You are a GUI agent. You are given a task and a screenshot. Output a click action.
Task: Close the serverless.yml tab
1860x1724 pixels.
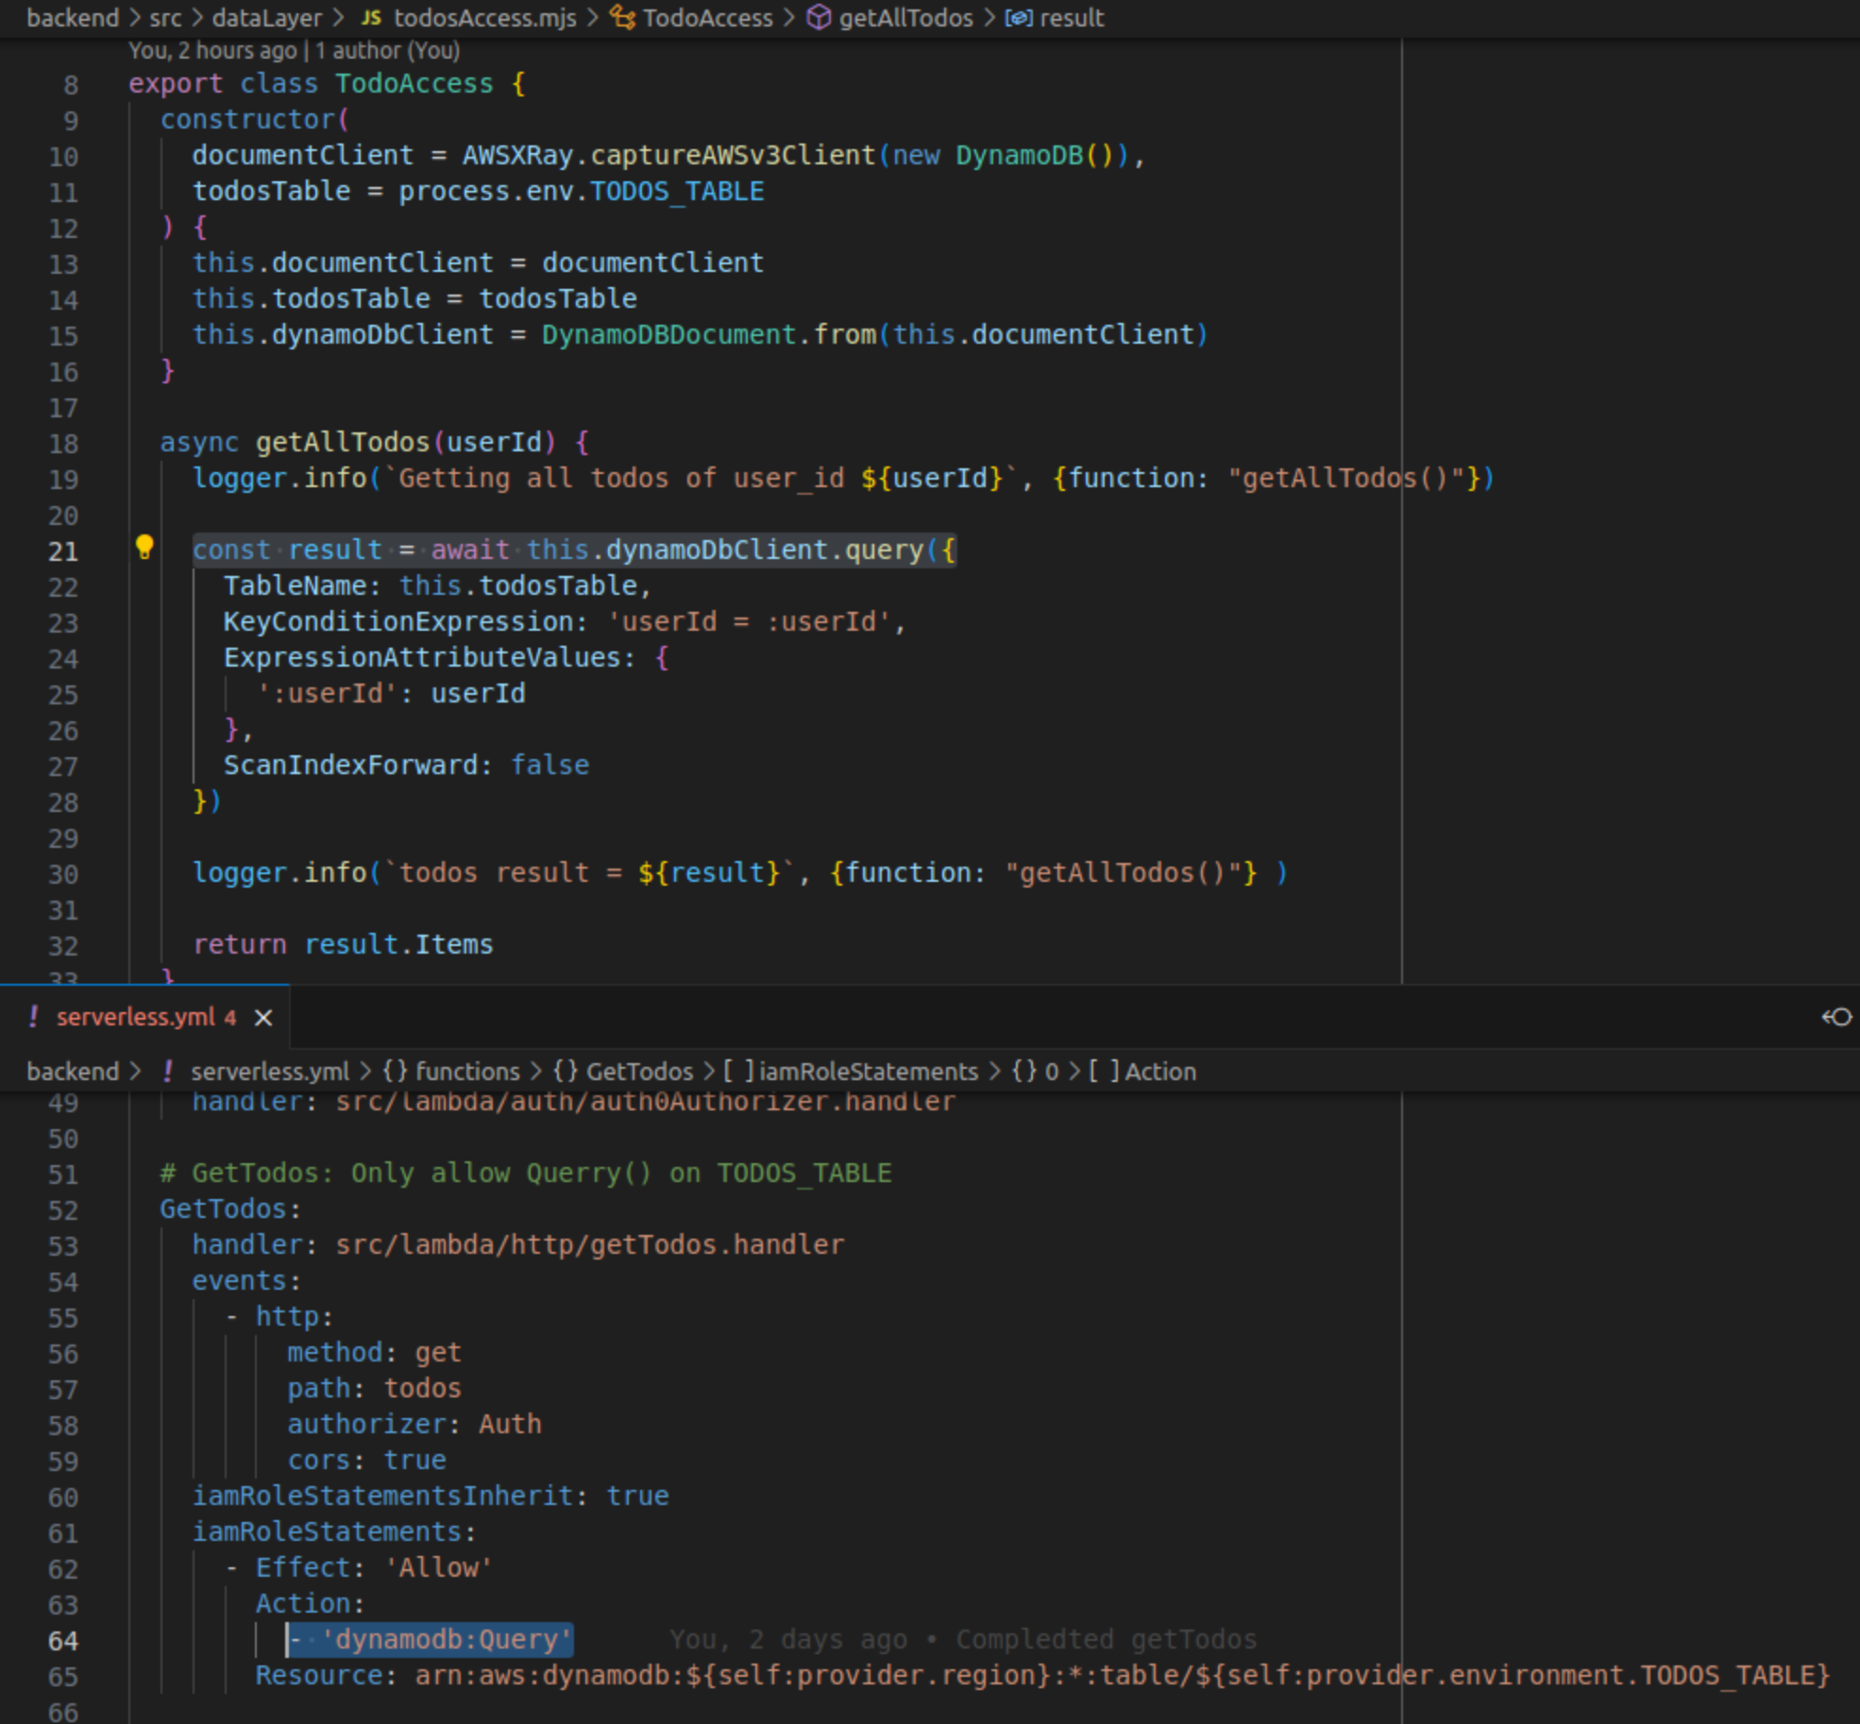263,1018
